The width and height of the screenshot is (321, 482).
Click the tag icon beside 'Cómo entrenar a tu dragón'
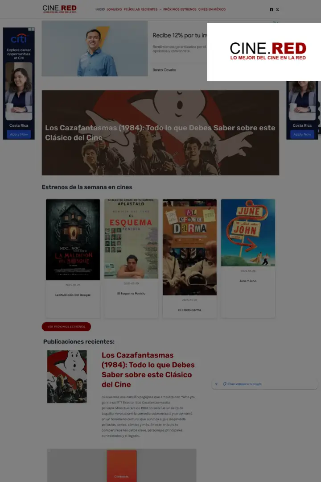point(225,384)
